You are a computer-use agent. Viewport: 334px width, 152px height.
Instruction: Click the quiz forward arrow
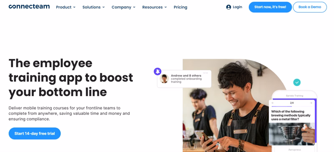311,103
